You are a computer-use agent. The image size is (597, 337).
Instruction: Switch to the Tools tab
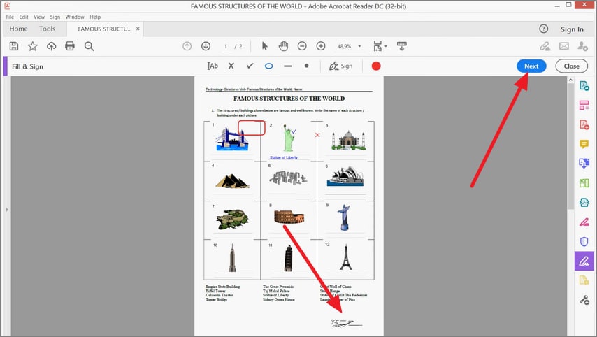pos(48,29)
